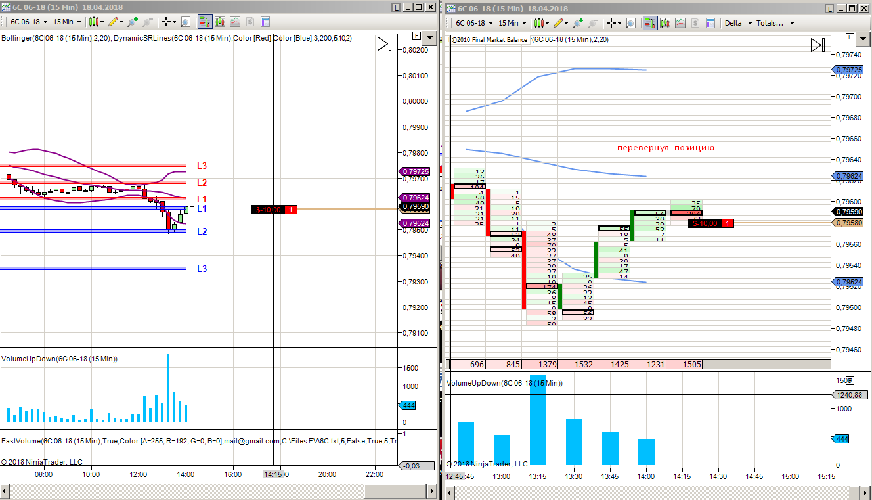Viewport: 872px width, 500px height.
Task: Click the red L3 resistance label
Action: click(202, 166)
